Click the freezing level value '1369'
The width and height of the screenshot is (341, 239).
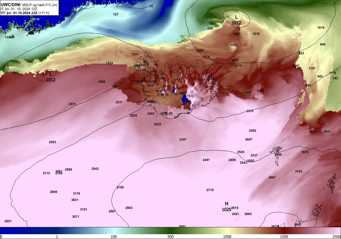click(x=247, y=92)
